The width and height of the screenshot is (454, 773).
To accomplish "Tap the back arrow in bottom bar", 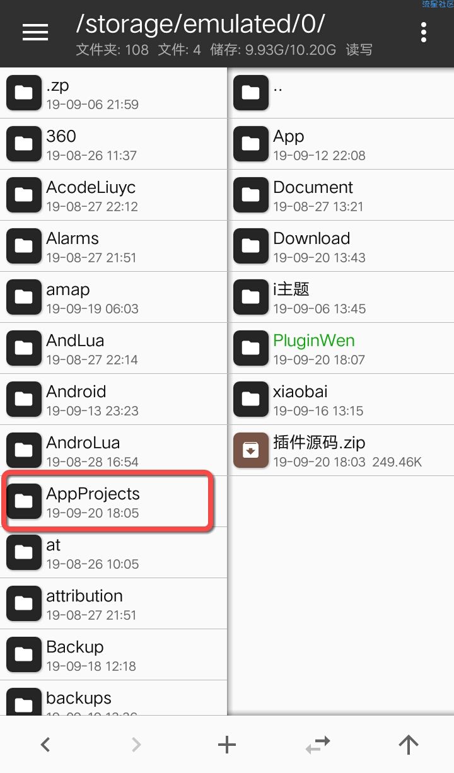I will tap(45, 745).
